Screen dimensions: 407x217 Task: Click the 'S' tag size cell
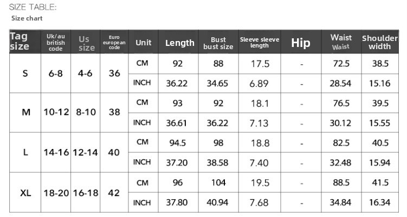coord(25,73)
